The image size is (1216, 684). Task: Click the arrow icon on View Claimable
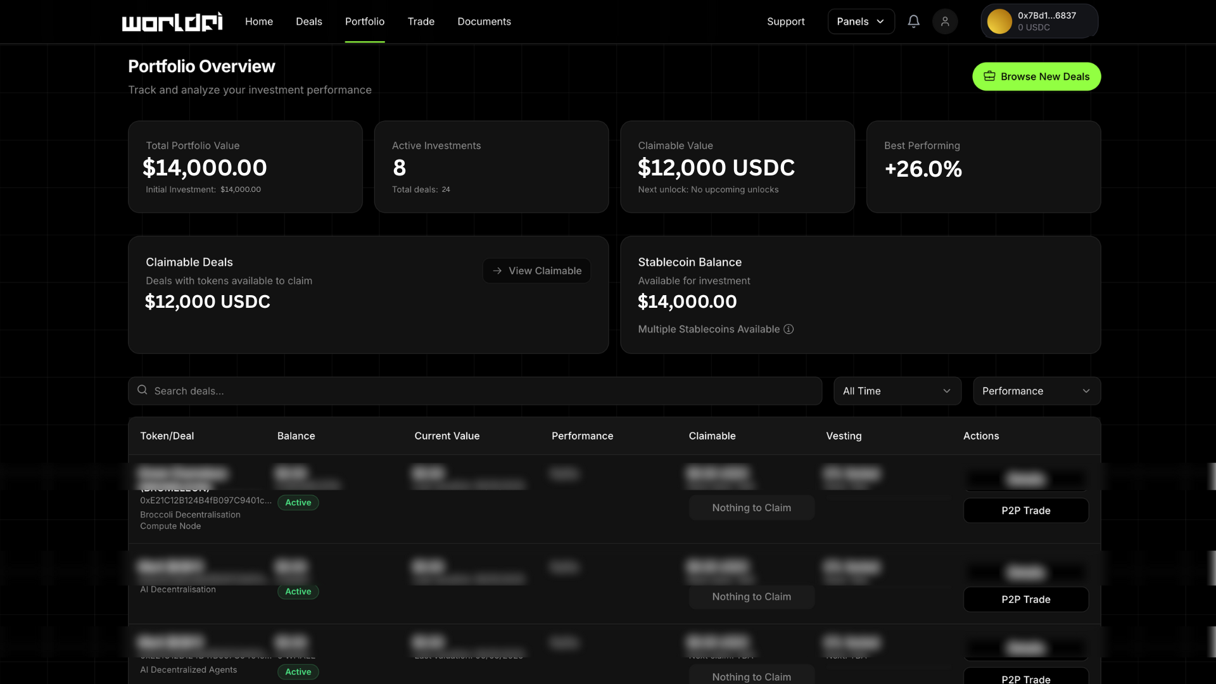pos(497,271)
